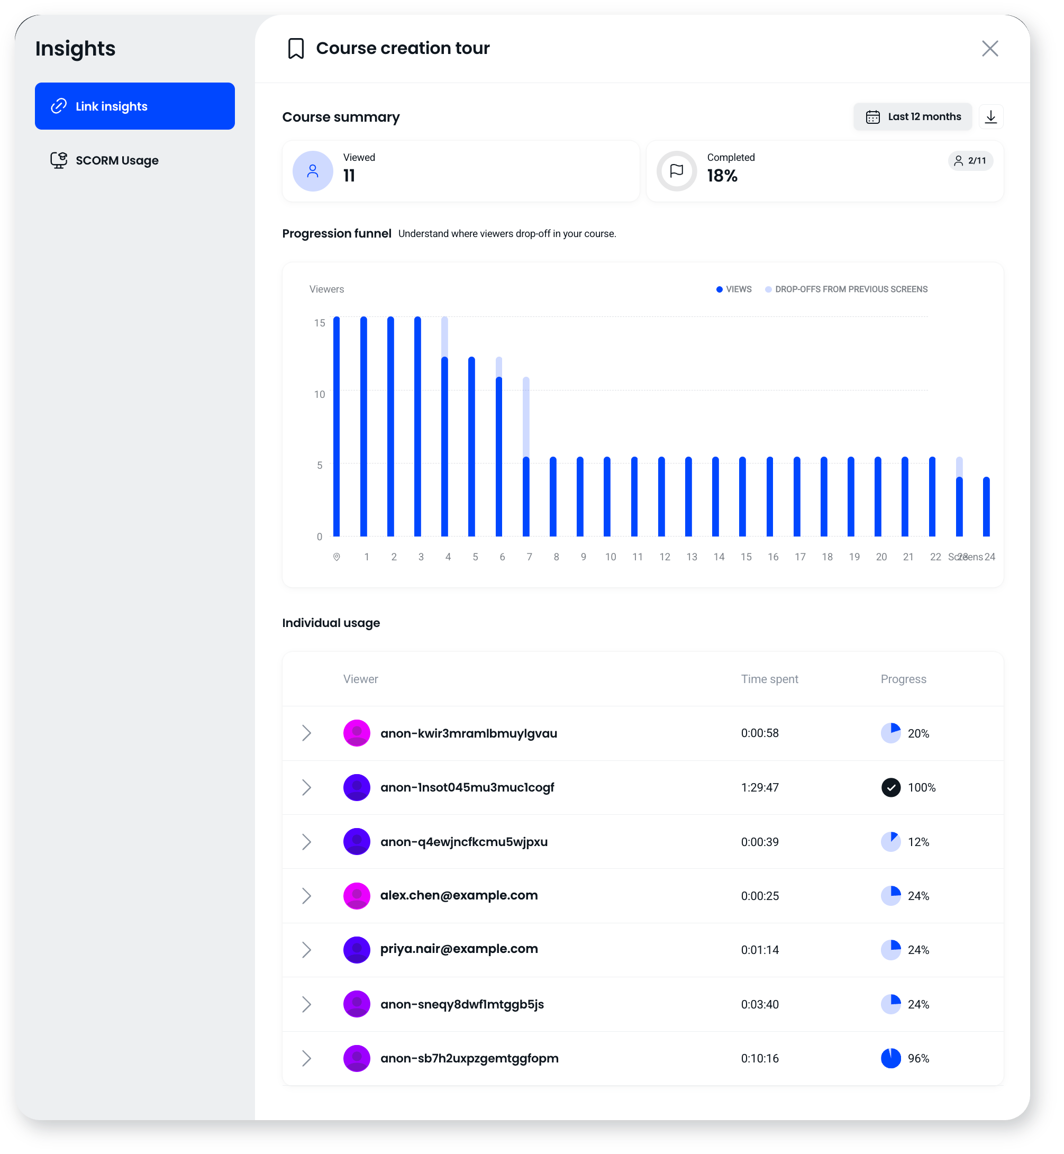The width and height of the screenshot is (1064, 1154).
Task: Click avatar of anon-sb7h2uxpzgemtggfopm
Action: pos(357,1058)
